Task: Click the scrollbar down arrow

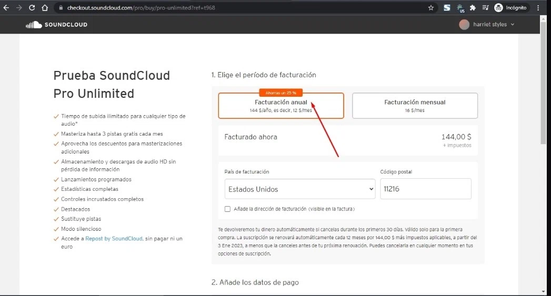Action: point(544,291)
